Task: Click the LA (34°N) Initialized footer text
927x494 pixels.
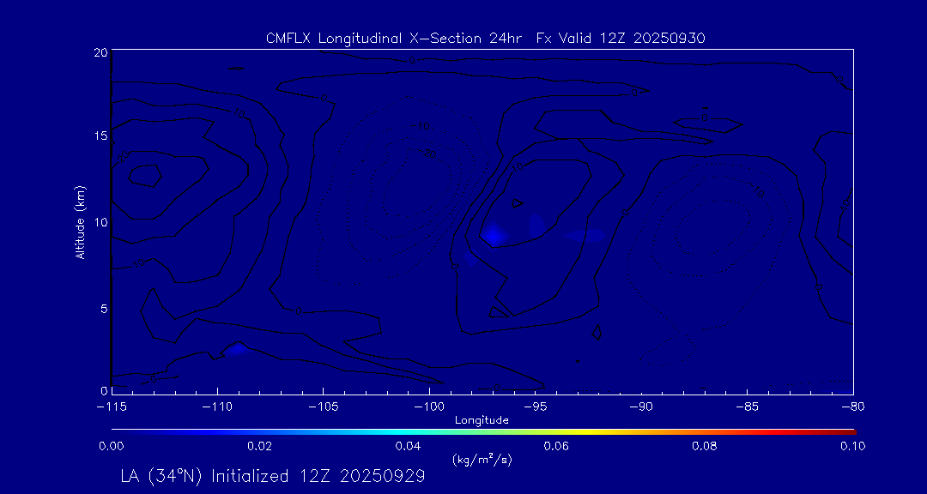Action: [x=273, y=476]
